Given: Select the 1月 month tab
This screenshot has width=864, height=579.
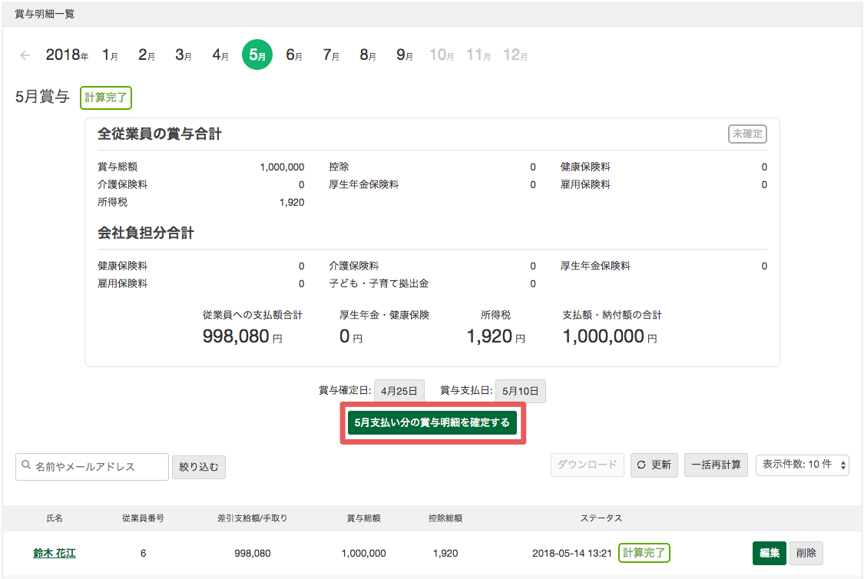Looking at the screenshot, I should [110, 55].
